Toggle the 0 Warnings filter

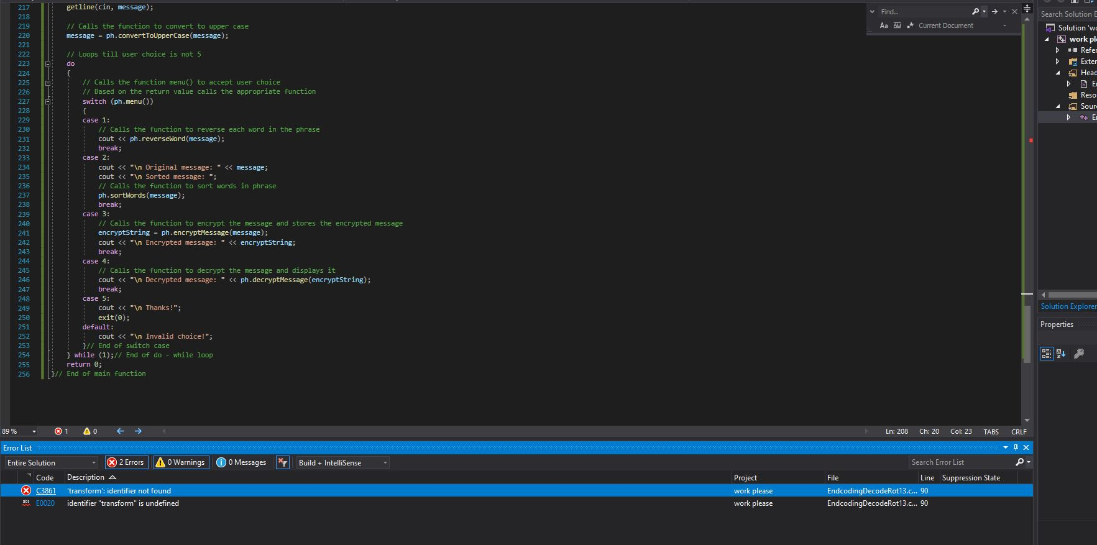click(x=180, y=462)
